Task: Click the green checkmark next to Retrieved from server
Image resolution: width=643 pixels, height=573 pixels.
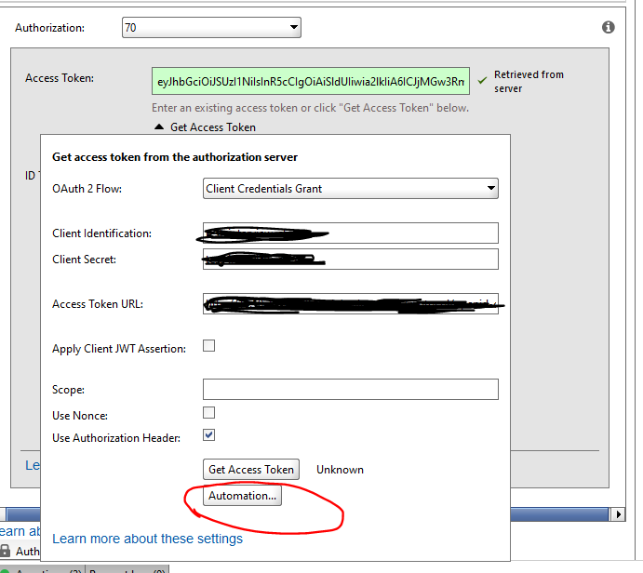Action: (x=482, y=81)
